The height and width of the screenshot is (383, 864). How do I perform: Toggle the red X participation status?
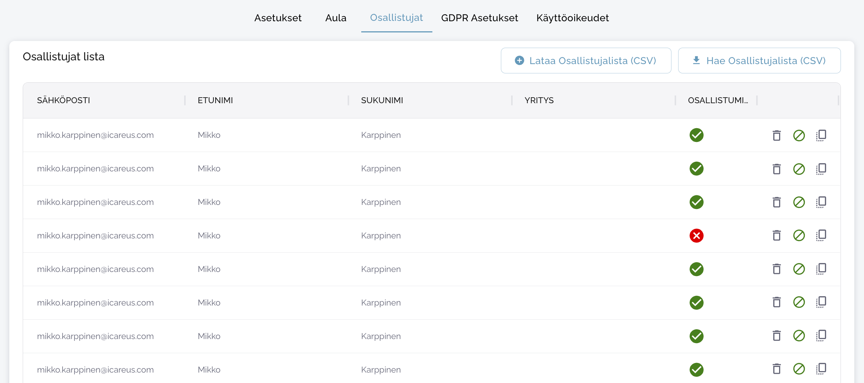click(696, 236)
